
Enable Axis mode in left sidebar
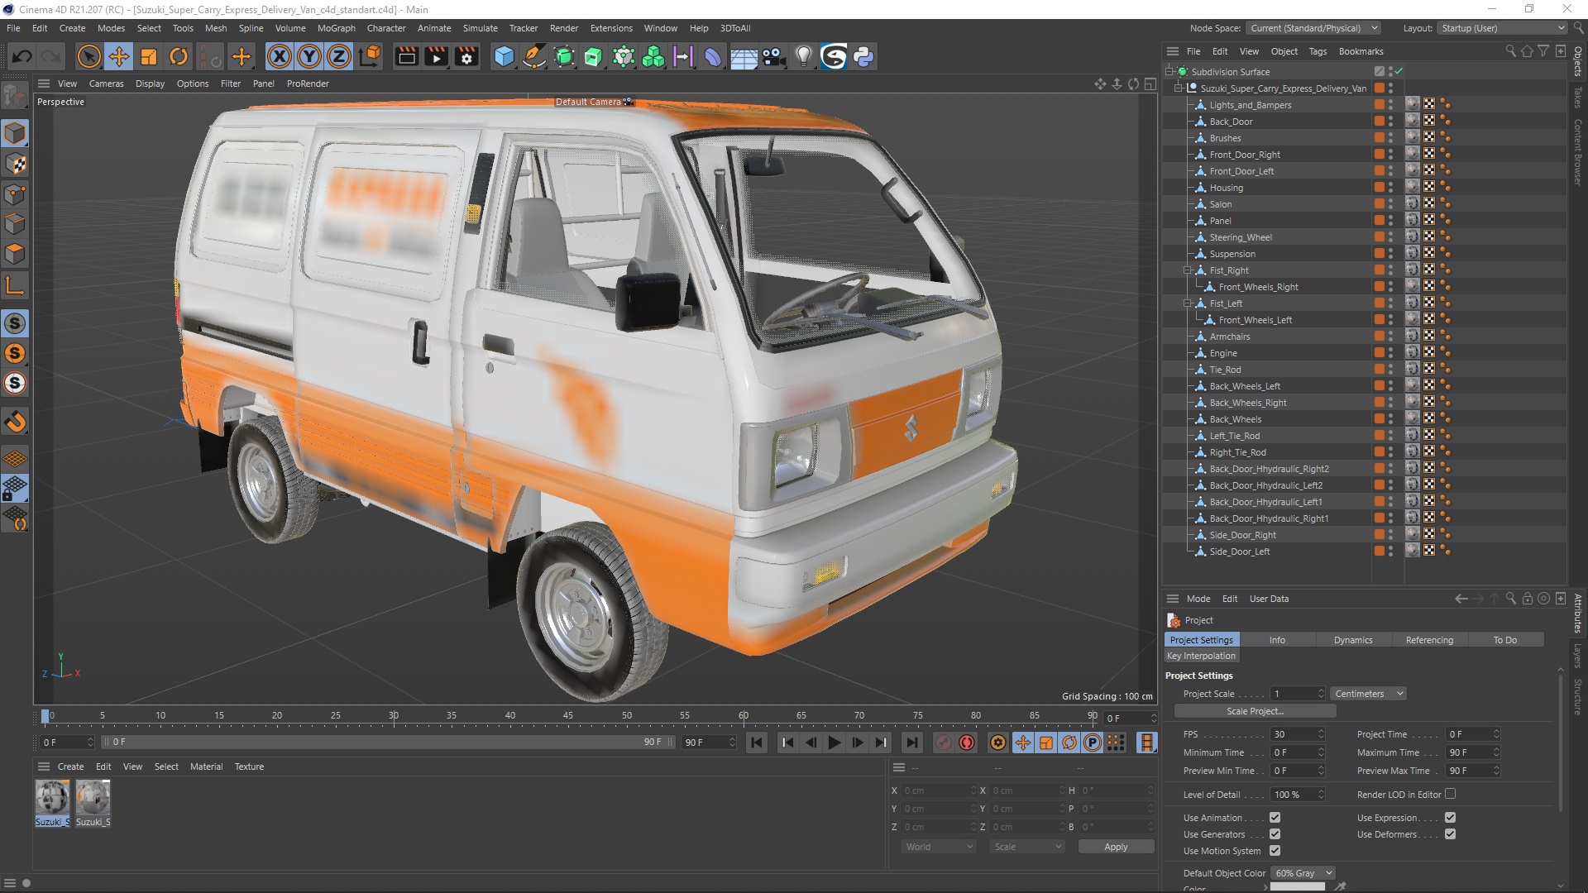point(15,286)
